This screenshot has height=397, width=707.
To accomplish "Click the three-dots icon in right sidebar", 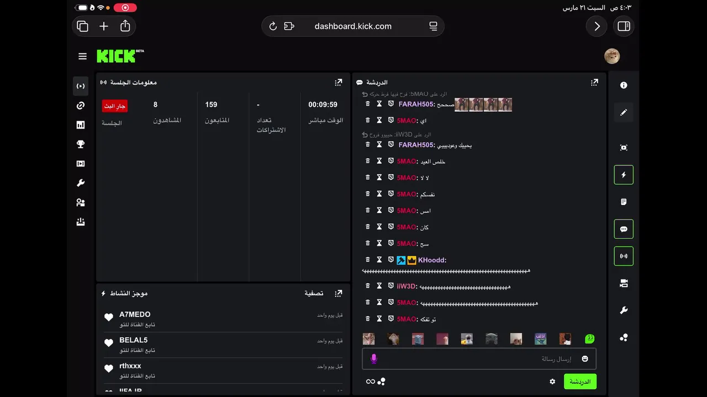I will pyautogui.click(x=624, y=337).
